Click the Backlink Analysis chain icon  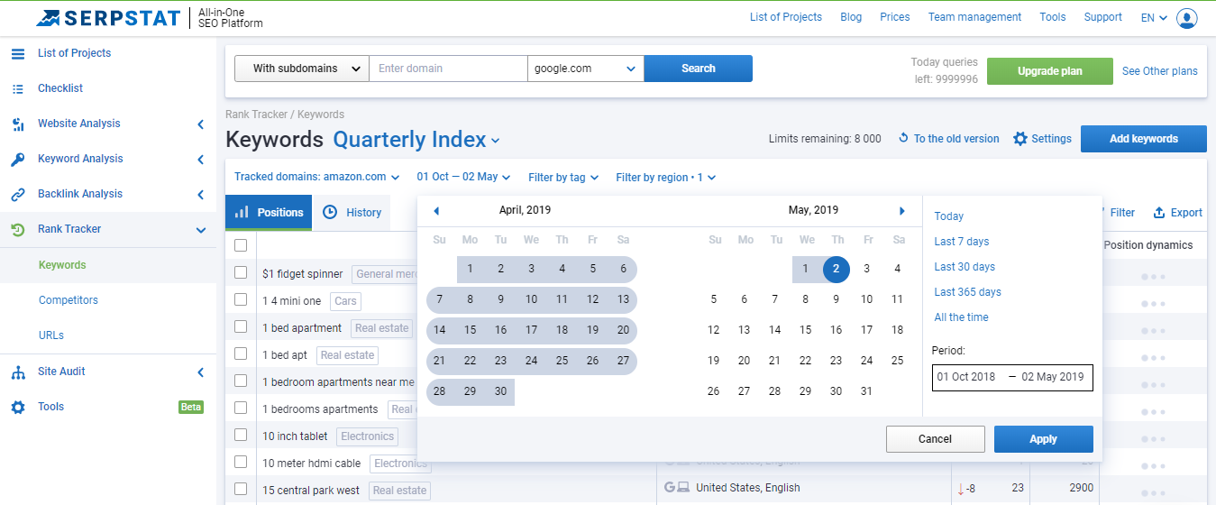18,194
